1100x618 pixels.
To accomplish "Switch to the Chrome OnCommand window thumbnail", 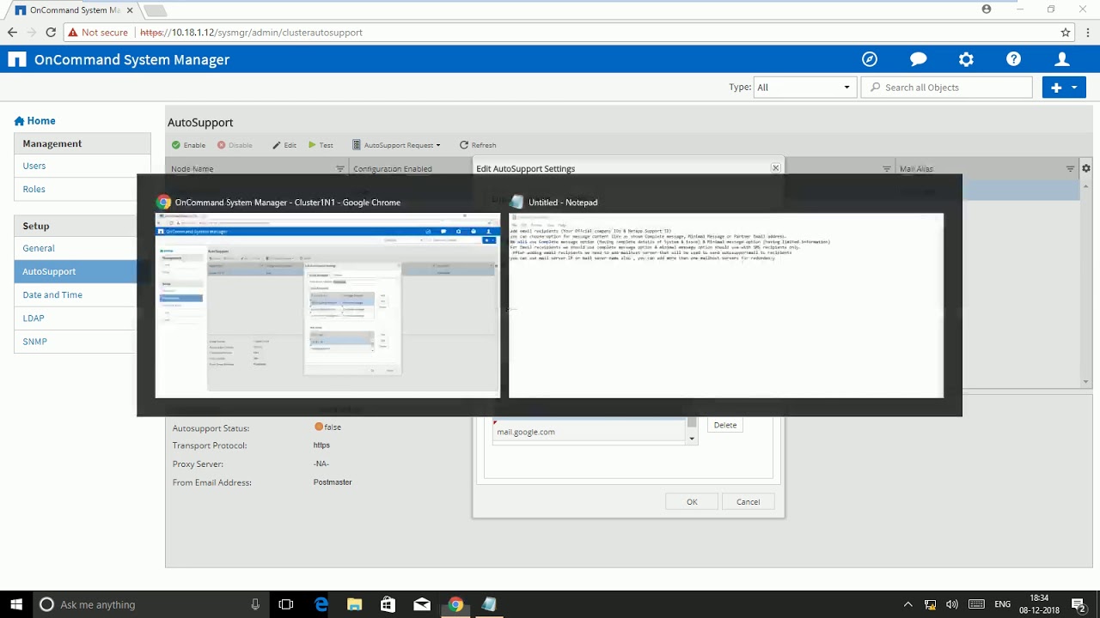I will coord(327,306).
